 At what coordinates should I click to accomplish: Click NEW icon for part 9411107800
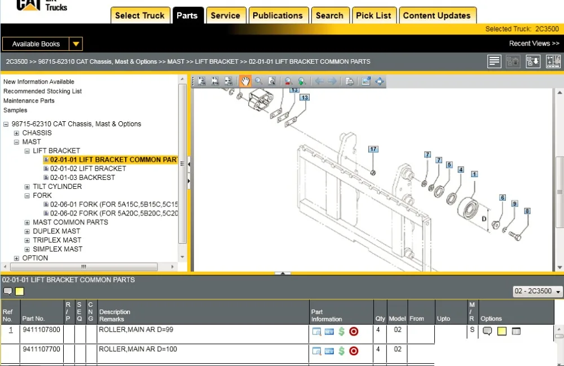click(329, 332)
